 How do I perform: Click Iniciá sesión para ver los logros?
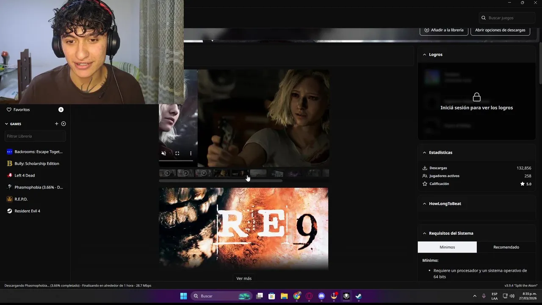pos(477,108)
